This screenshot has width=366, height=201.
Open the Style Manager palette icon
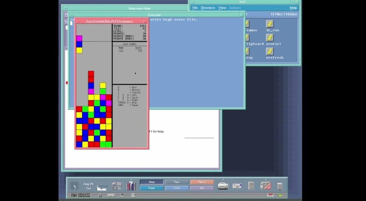pos(116,186)
